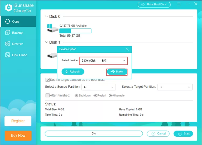Click the C: drive usage bar

click(75, 31)
